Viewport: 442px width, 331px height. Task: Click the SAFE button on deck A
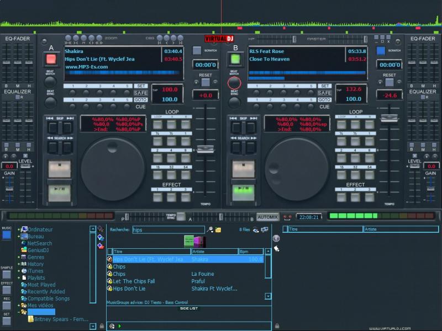pos(141,93)
